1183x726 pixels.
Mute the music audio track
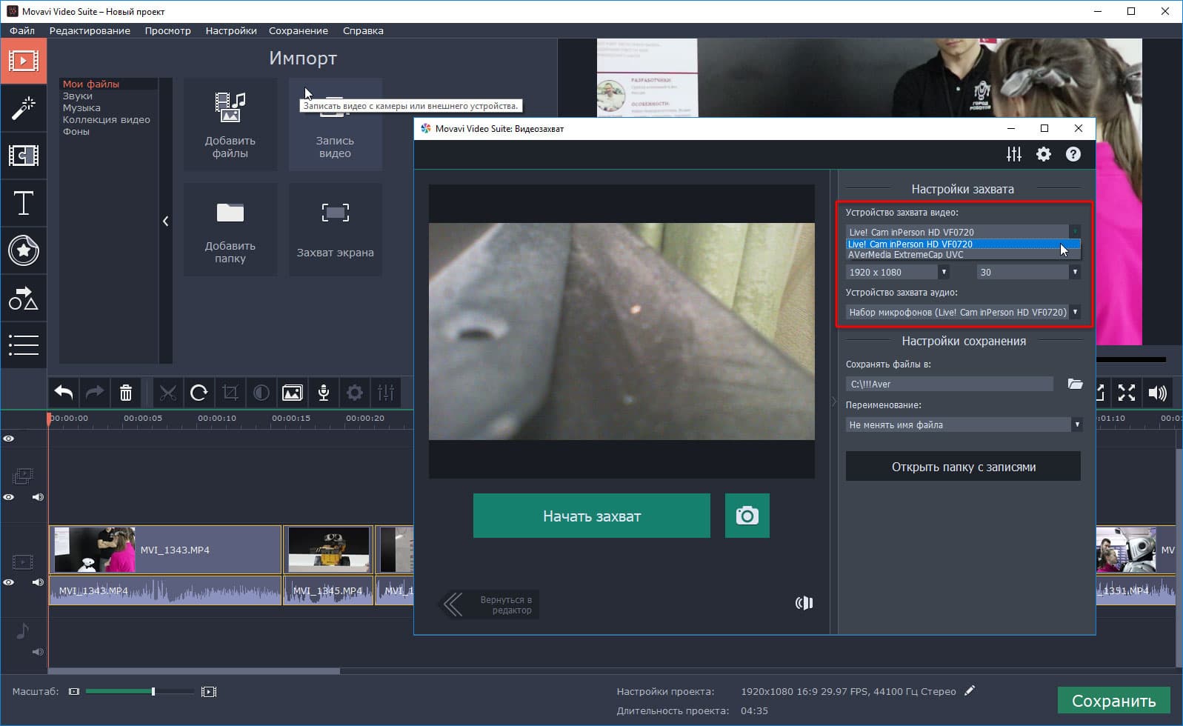(x=38, y=652)
